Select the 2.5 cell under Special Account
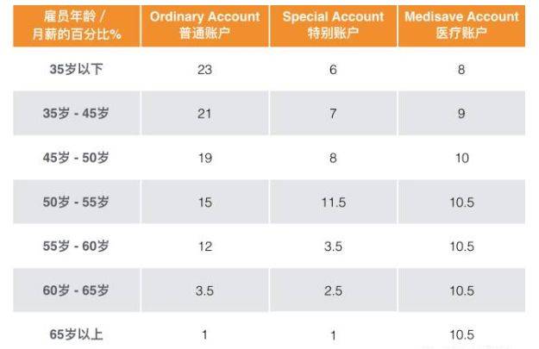Image resolution: width=539 pixels, height=349 pixels. click(333, 290)
